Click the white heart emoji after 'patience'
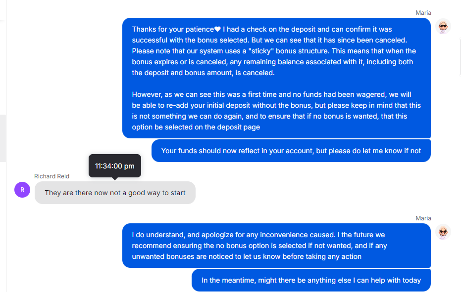 point(217,29)
